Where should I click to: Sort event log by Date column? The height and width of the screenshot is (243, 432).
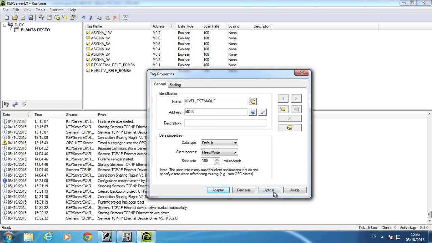tap(16, 115)
